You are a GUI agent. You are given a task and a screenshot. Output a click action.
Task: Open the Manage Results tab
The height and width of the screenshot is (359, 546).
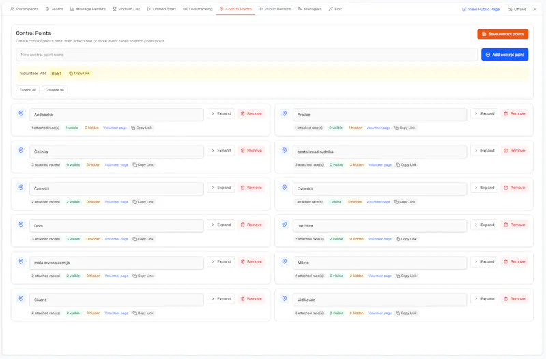88,9
